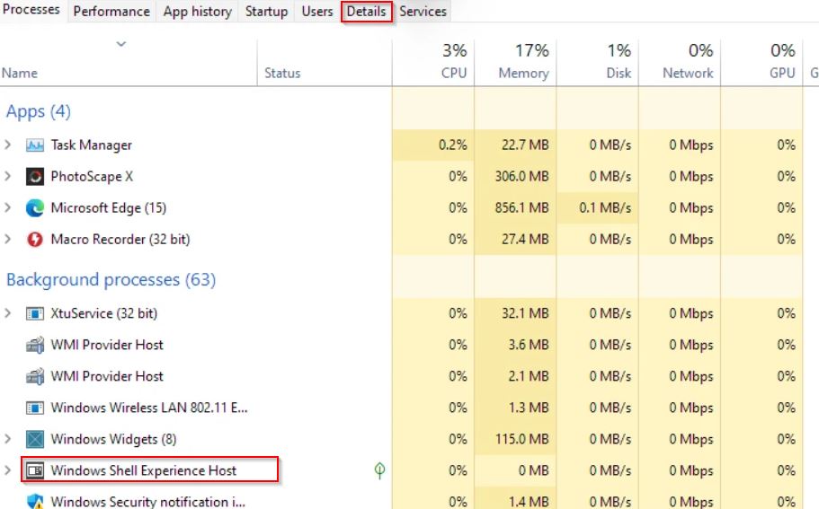Select Windows Shell Experience Host name
The height and width of the screenshot is (509, 819).
(x=144, y=470)
